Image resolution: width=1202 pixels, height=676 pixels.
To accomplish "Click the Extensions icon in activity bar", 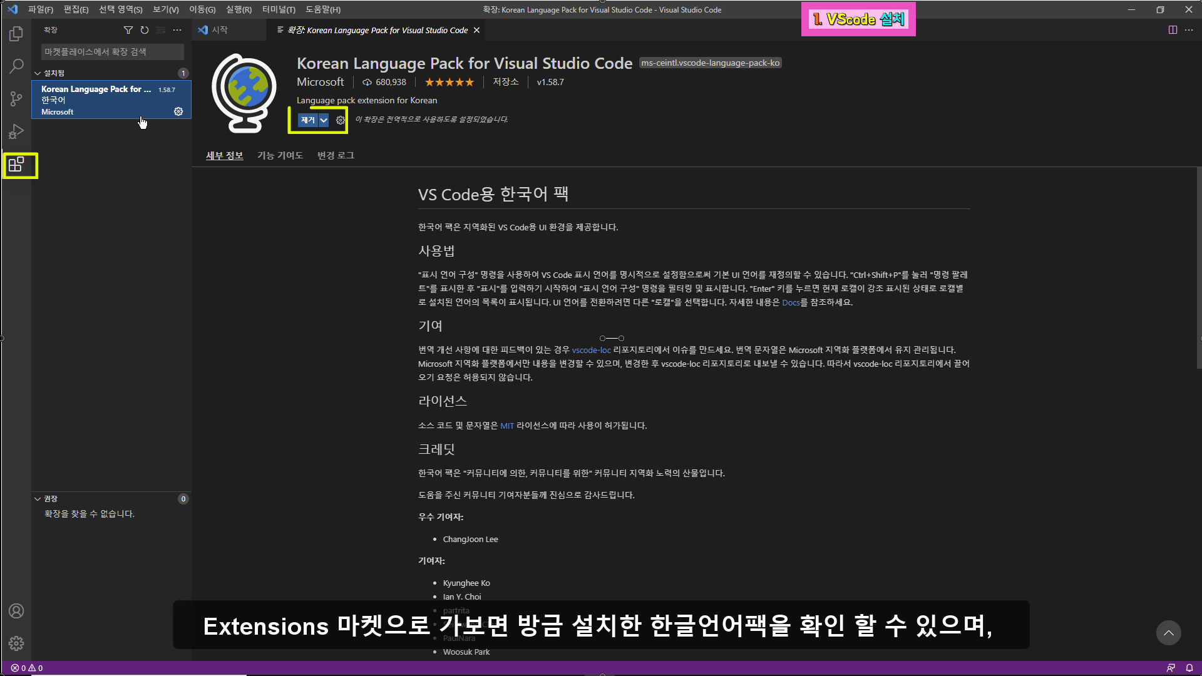I will (16, 165).
